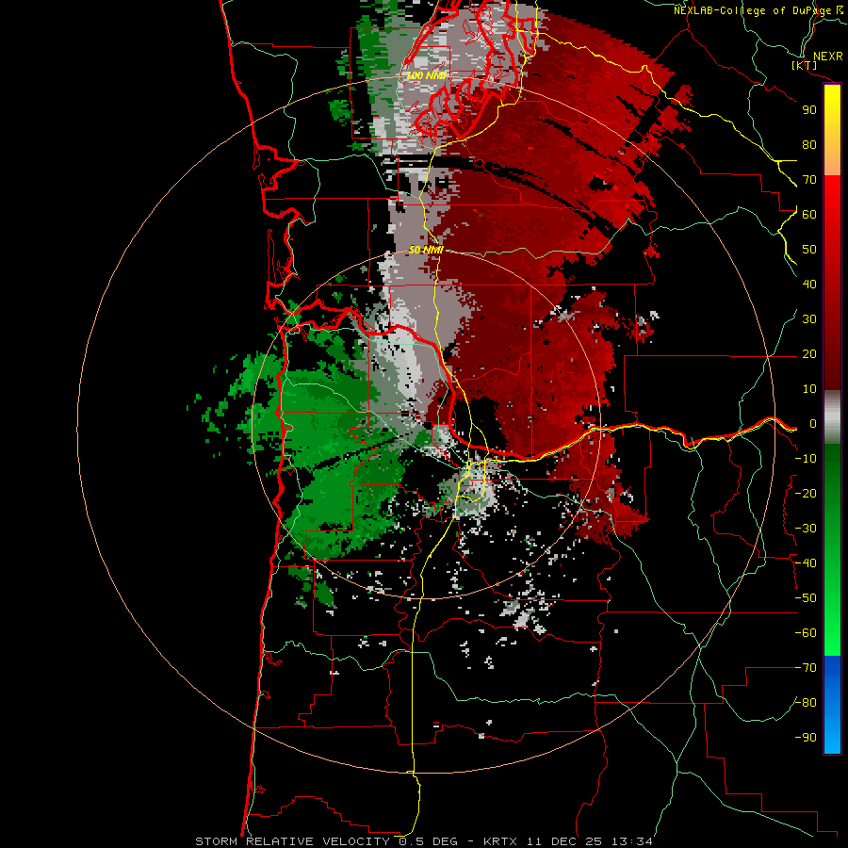Click the 70 value on velocity scale
Screen dimensions: 848x848
809,180
